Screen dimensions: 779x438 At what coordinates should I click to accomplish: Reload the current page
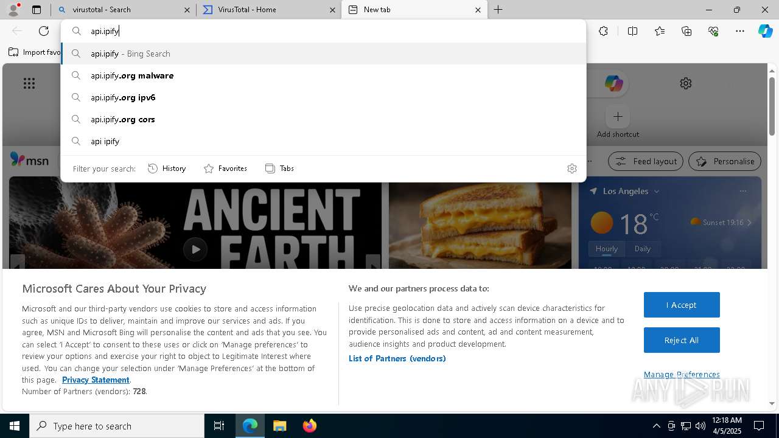point(44,31)
